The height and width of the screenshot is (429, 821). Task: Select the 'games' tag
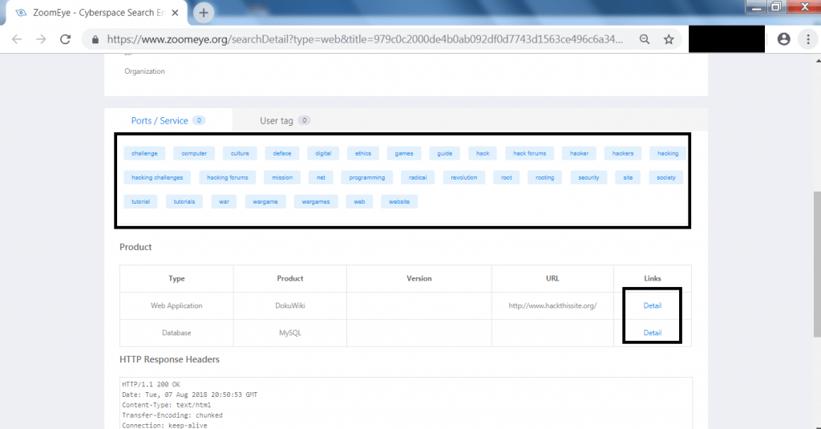point(404,153)
